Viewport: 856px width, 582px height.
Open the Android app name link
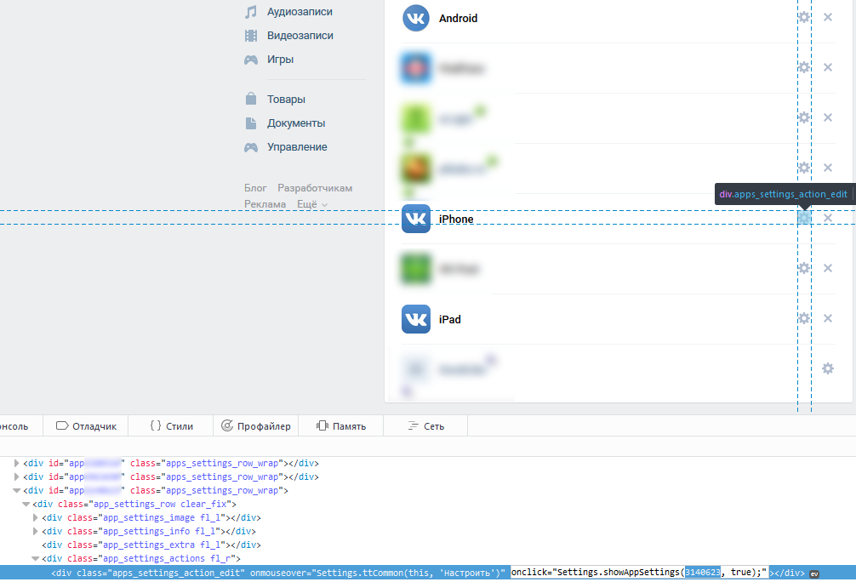[x=458, y=18]
